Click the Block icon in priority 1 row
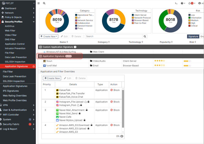Screen dimensions: 204x144 111,90
